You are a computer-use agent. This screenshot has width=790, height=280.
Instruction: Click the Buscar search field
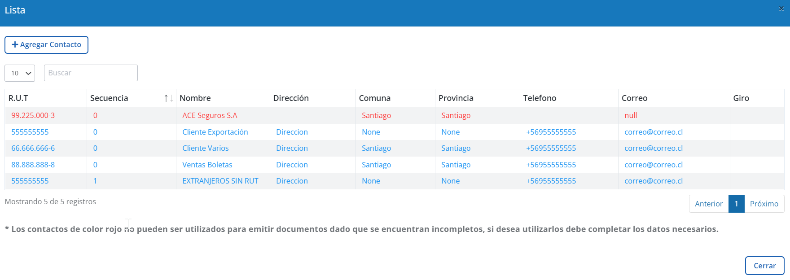pyautogui.click(x=91, y=73)
